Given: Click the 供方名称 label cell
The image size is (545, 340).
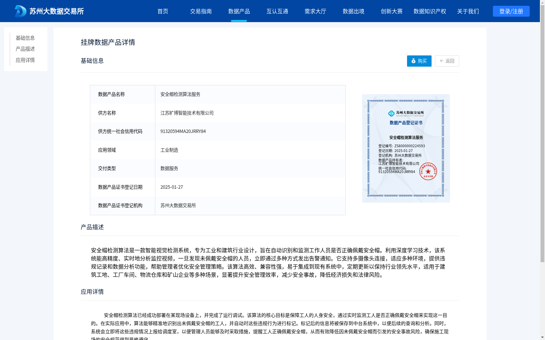Looking at the screenshot, I should [123, 113].
